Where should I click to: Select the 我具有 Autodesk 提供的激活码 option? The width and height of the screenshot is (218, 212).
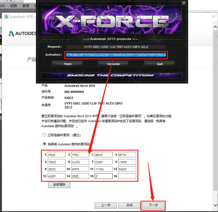(44, 144)
